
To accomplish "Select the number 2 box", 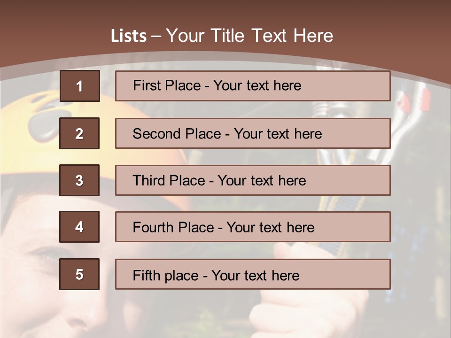I will pyautogui.click(x=79, y=133).
